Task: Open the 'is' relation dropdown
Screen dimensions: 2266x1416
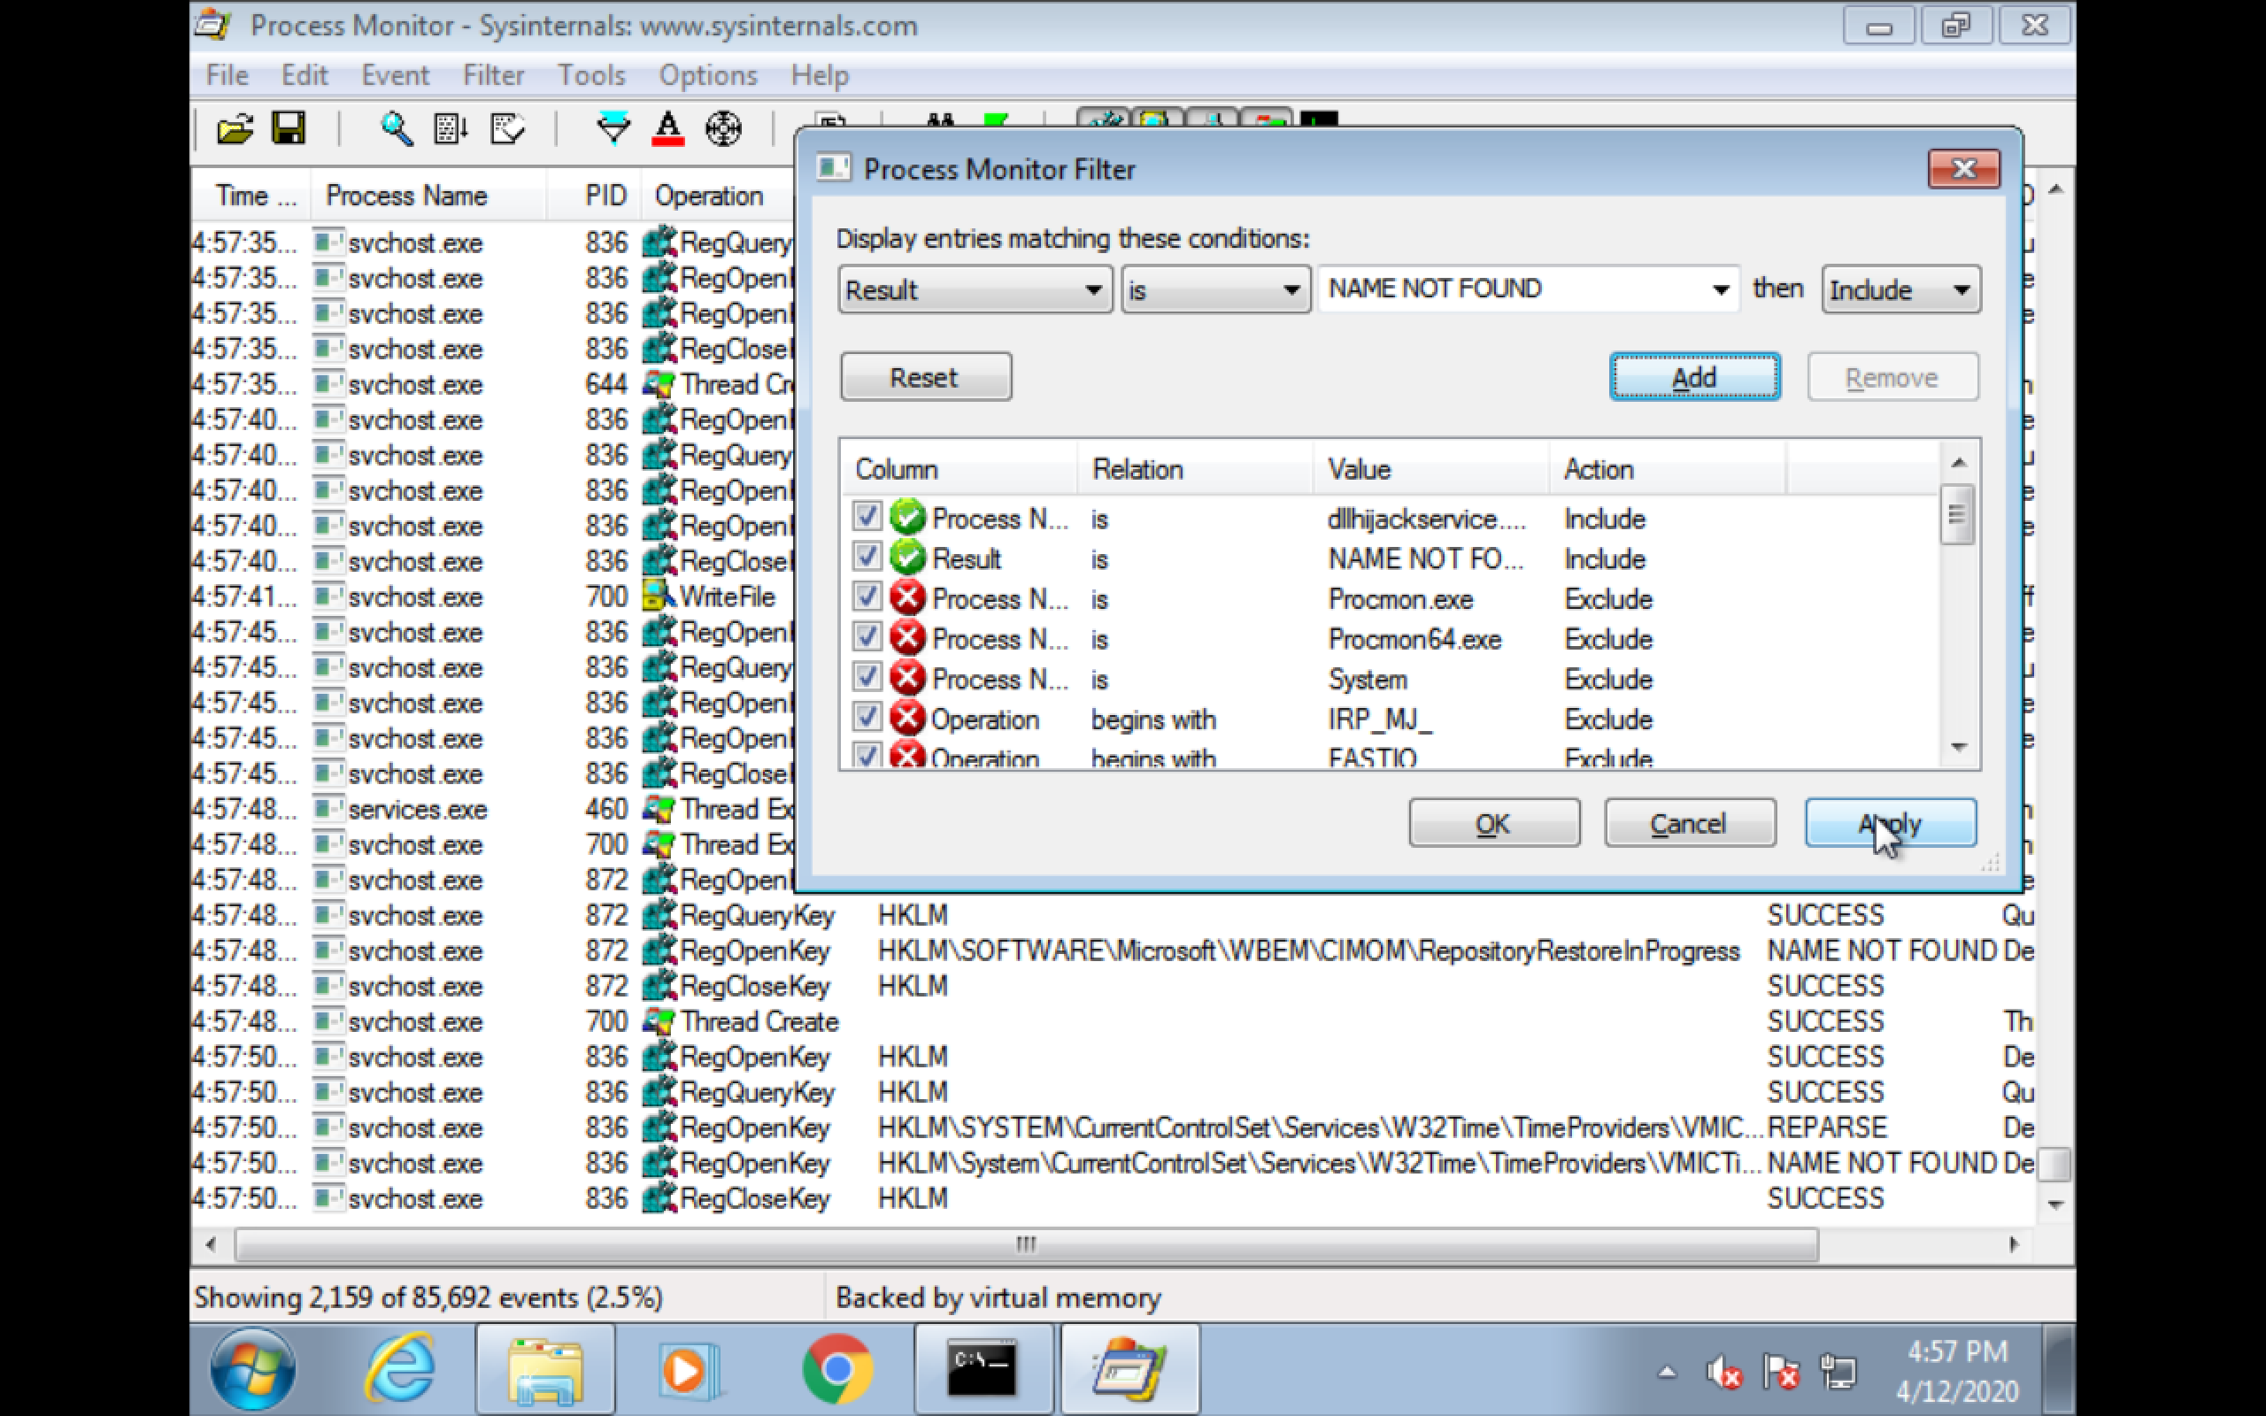Action: click(1215, 289)
